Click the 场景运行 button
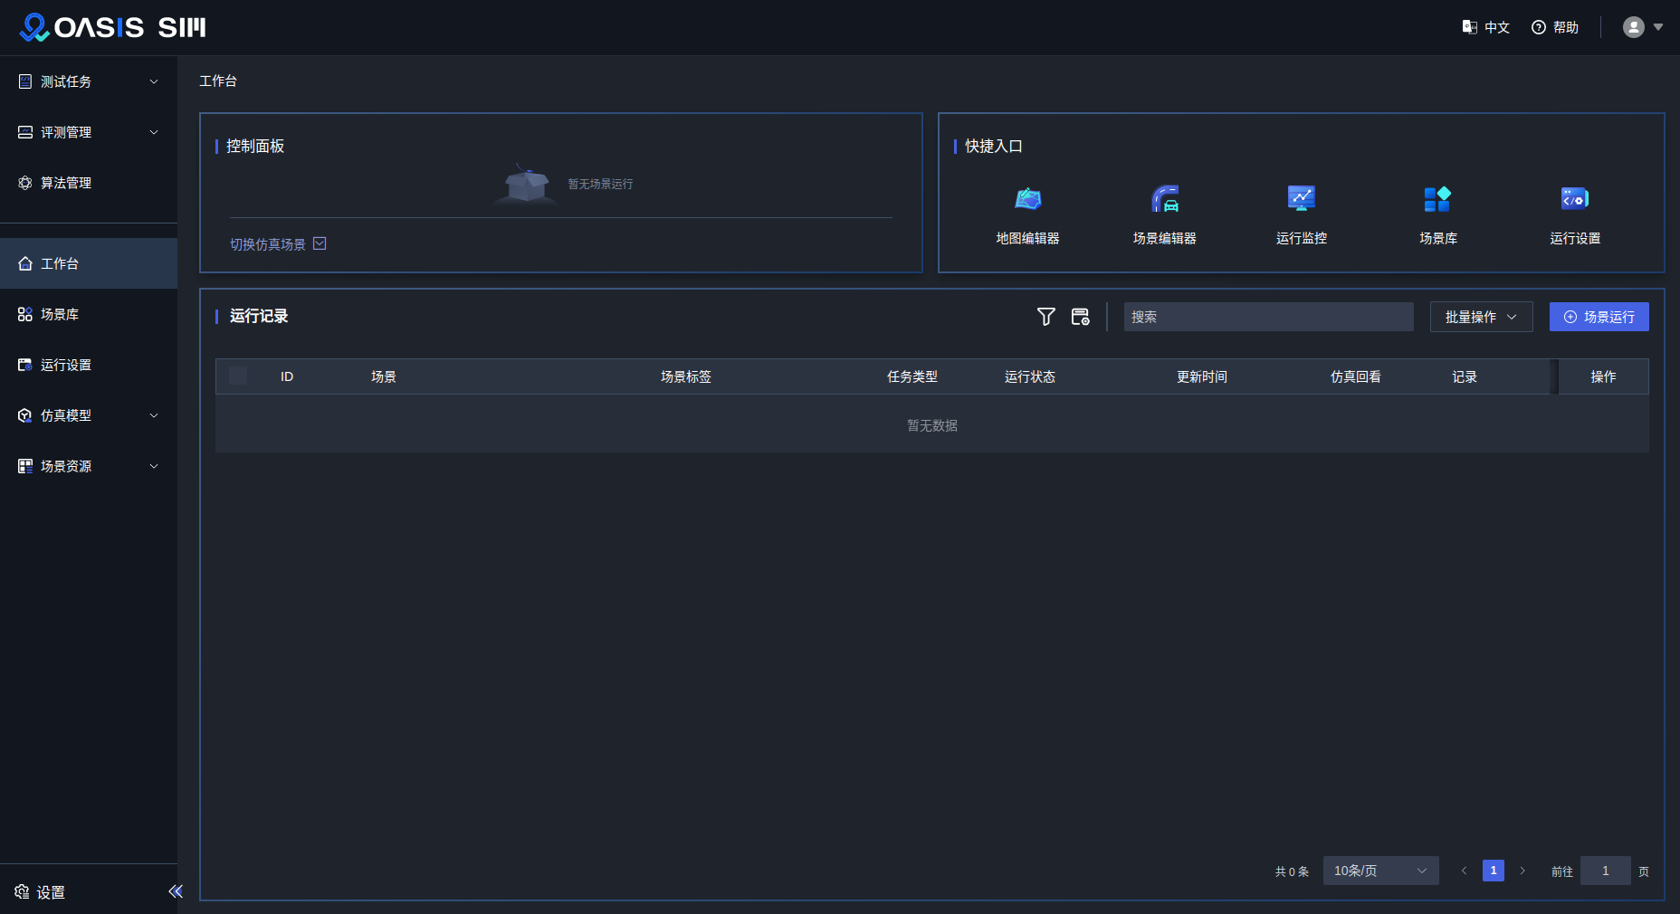Image resolution: width=1680 pixels, height=914 pixels. pyautogui.click(x=1599, y=317)
